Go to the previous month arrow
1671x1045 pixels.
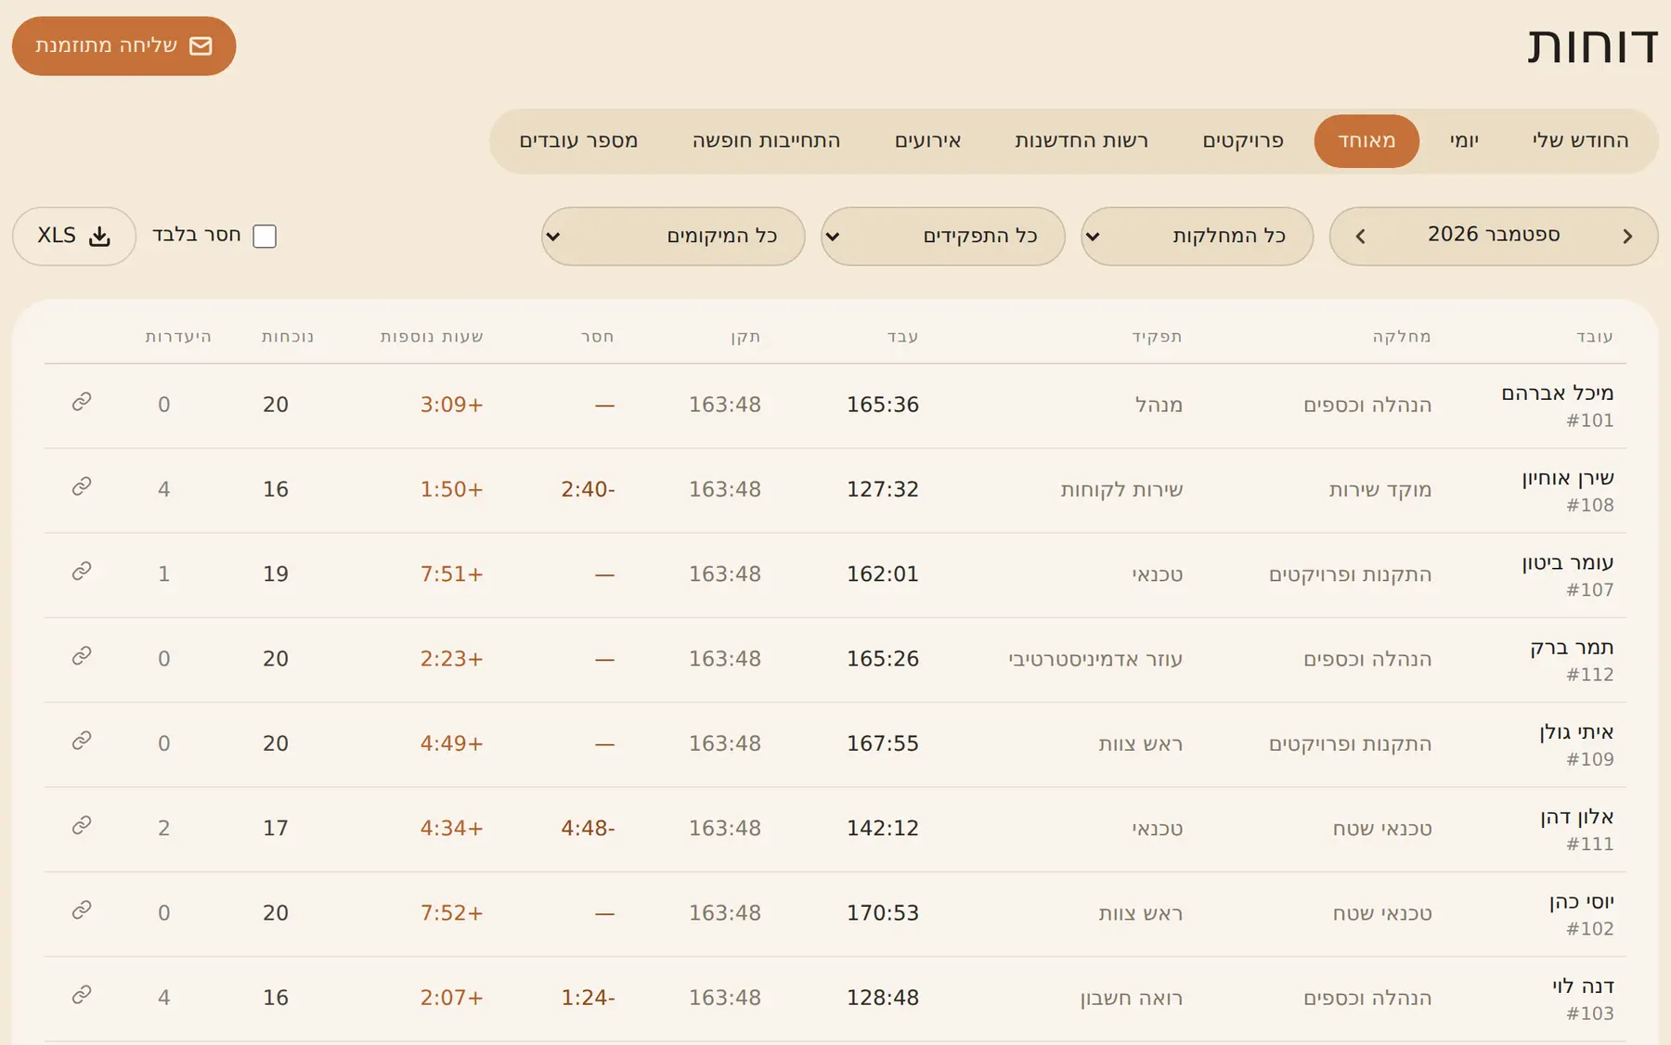click(x=1627, y=237)
